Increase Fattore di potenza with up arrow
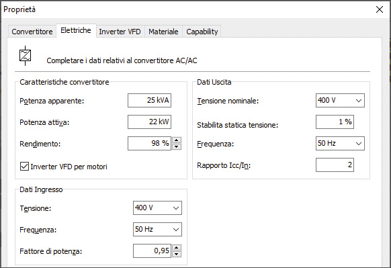This screenshot has width=391, height=268. click(x=177, y=248)
